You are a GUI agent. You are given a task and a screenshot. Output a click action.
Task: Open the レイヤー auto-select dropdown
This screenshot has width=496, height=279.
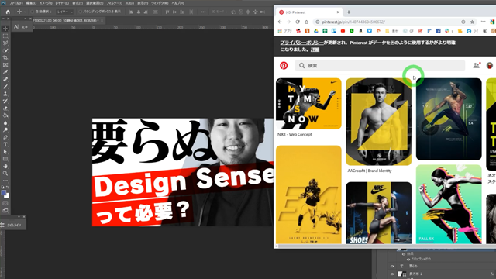point(64,12)
